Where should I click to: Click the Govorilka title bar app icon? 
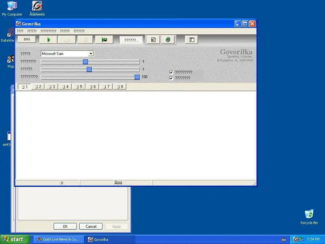[18, 24]
